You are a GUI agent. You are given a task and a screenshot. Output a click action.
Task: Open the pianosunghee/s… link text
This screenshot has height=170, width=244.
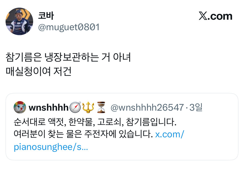pyautogui.click(x=51, y=147)
